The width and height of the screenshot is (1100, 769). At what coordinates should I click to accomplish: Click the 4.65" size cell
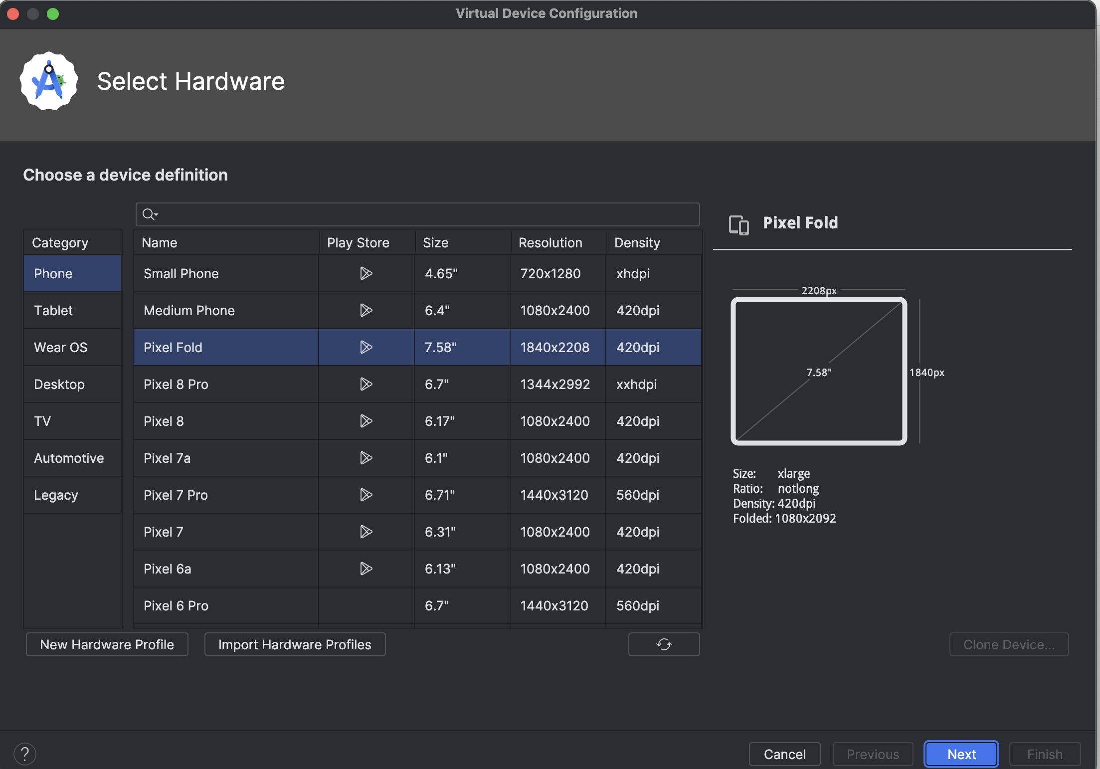coord(462,273)
